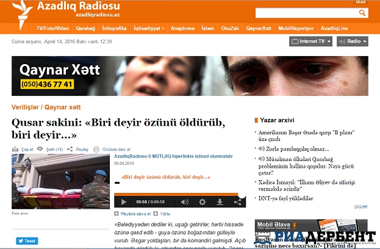Click 'Pleylistə əlavə et' add option

point(132,214)
